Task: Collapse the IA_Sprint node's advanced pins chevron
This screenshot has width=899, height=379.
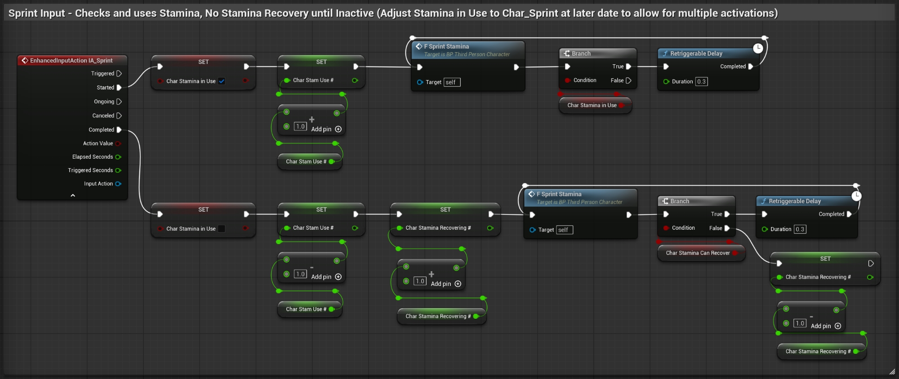Action: tap(73, 196)
